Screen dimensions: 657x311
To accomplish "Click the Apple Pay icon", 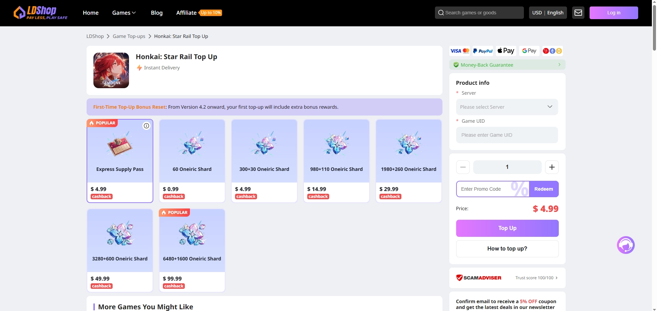I will (506, 51).
